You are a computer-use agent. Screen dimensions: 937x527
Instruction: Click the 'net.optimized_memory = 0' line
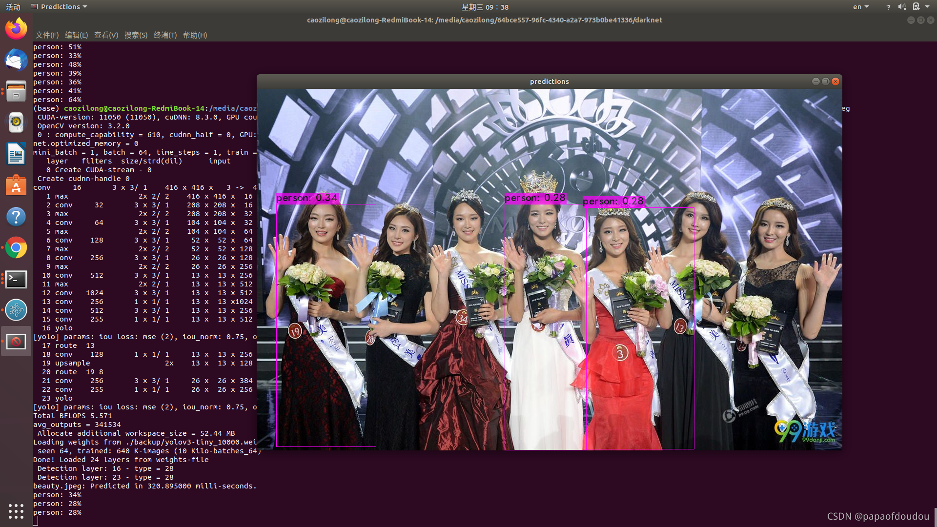[x=86, y=143]
